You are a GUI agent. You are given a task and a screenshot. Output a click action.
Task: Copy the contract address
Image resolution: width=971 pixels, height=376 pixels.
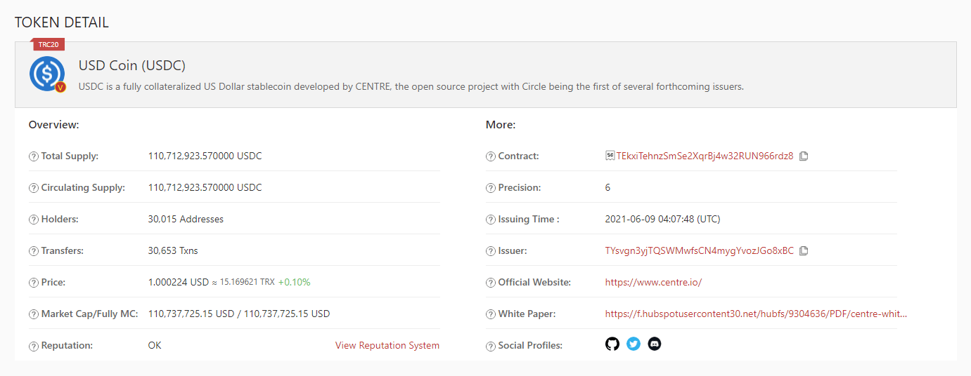click(804, 156)
